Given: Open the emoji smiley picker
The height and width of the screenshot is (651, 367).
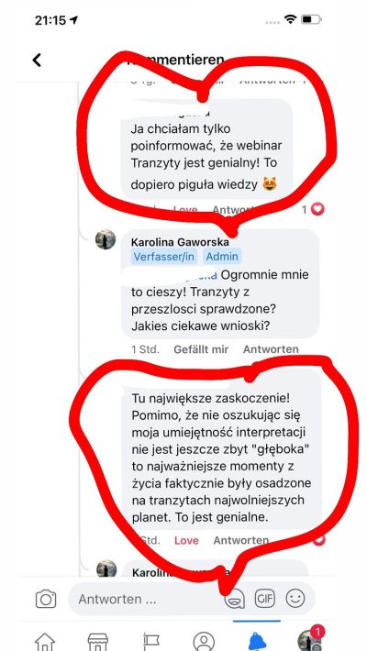Looking at the screenshot, I should 295,598.
